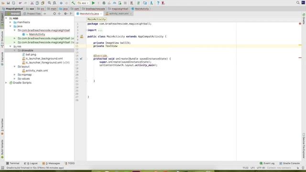
Task: Click the Copy toolbar icon
Action: [x=37, y=3]
